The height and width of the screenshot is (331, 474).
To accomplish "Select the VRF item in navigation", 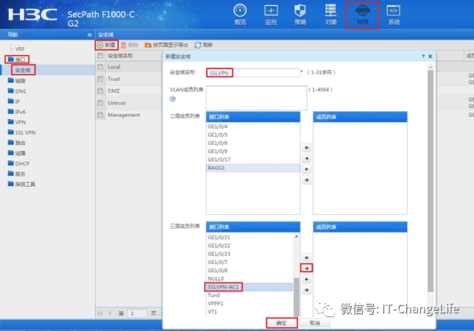I will coord(20,49).
